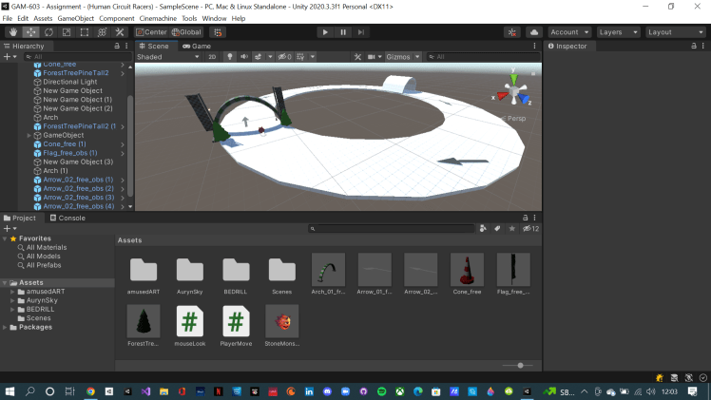Select the Rotate tool

(x=48, y=32)
